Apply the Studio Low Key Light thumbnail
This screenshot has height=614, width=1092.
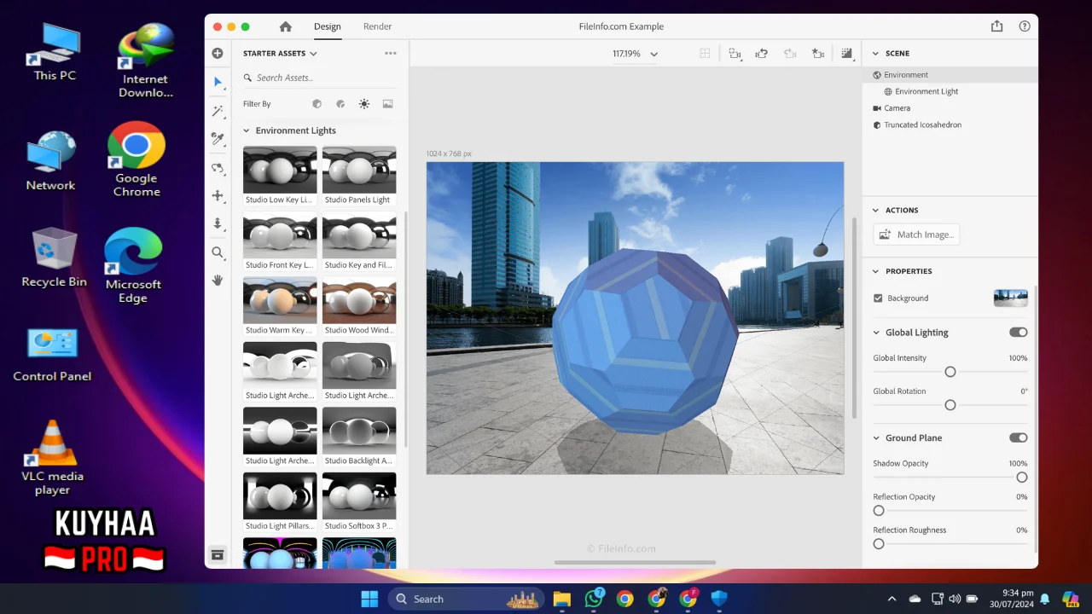point(280,171)
